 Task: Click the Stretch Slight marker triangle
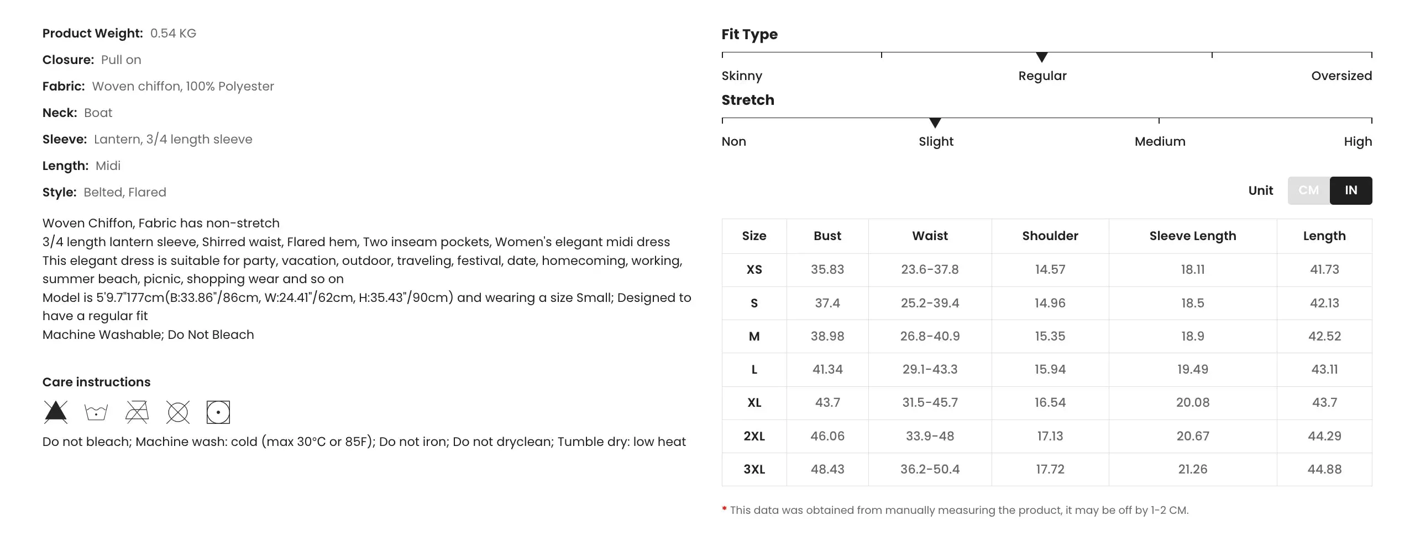(x=935, y=123)
